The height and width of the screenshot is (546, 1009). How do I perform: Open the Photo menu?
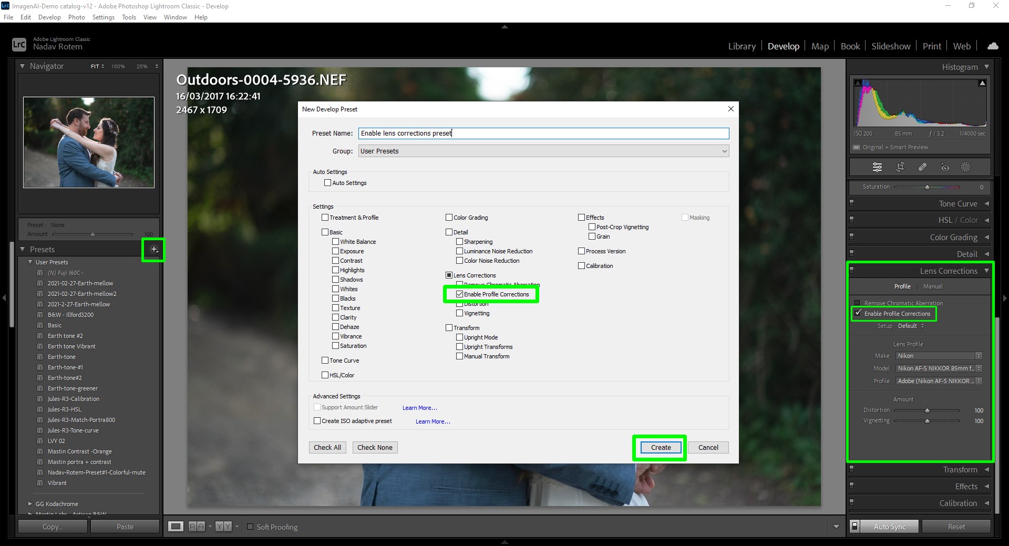click(x=77, y=17)
